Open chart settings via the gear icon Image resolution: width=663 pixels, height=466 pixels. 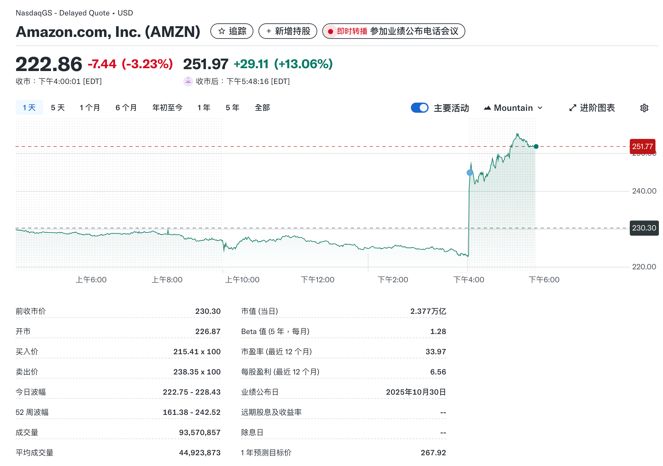pyautogui.click(x=644, y=108)
